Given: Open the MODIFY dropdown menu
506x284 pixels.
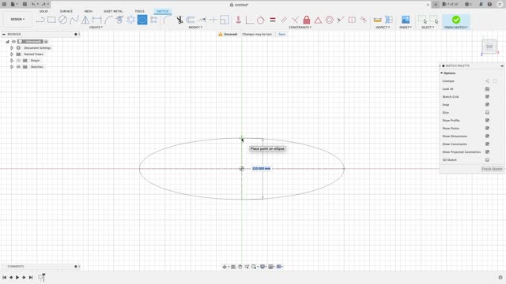Looking at the screenshot, I should [x=195, y=28].
